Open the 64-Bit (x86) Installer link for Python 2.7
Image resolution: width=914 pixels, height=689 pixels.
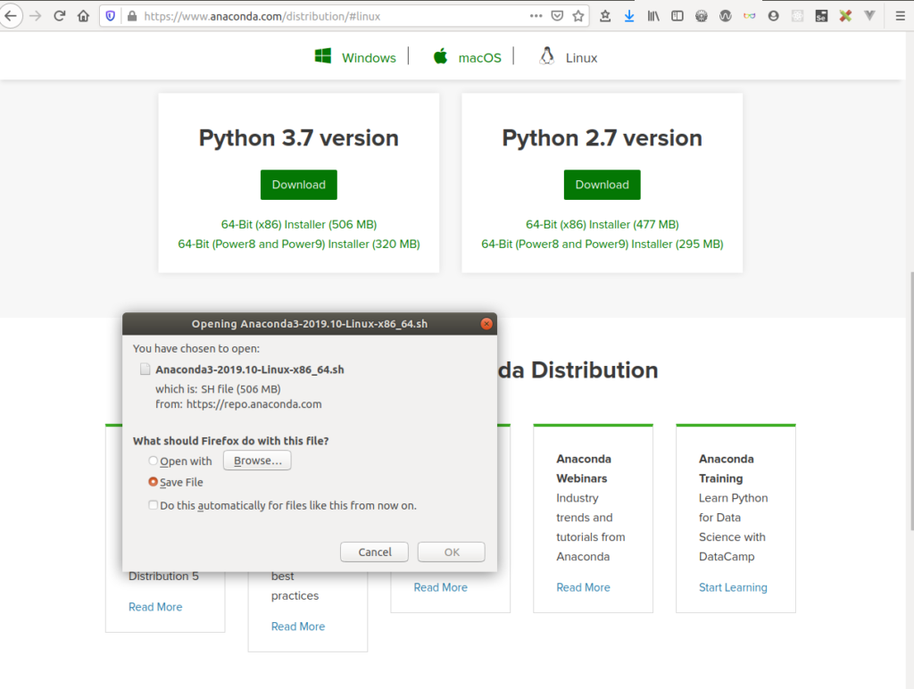(x=602, y=224)
